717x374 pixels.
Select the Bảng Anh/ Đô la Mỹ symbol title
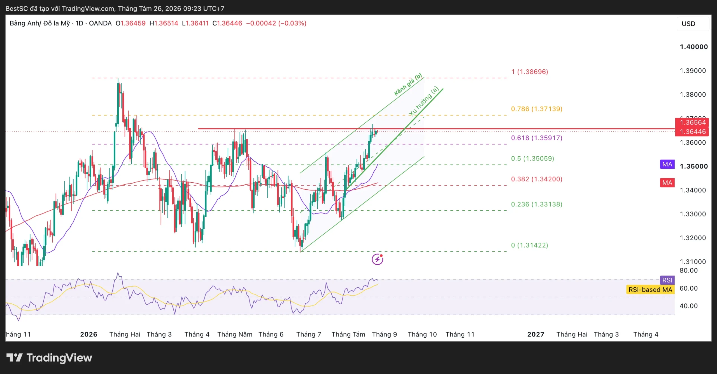click(x=40, y=23)
